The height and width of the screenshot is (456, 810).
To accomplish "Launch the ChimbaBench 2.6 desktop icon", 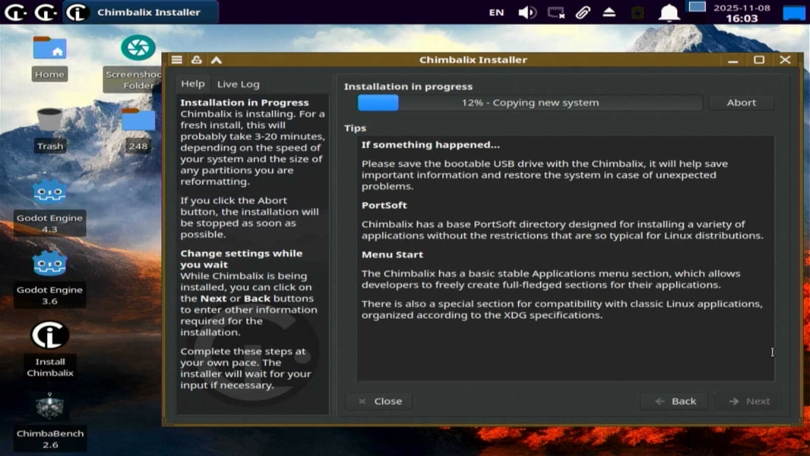I will (x=50, y=422).
